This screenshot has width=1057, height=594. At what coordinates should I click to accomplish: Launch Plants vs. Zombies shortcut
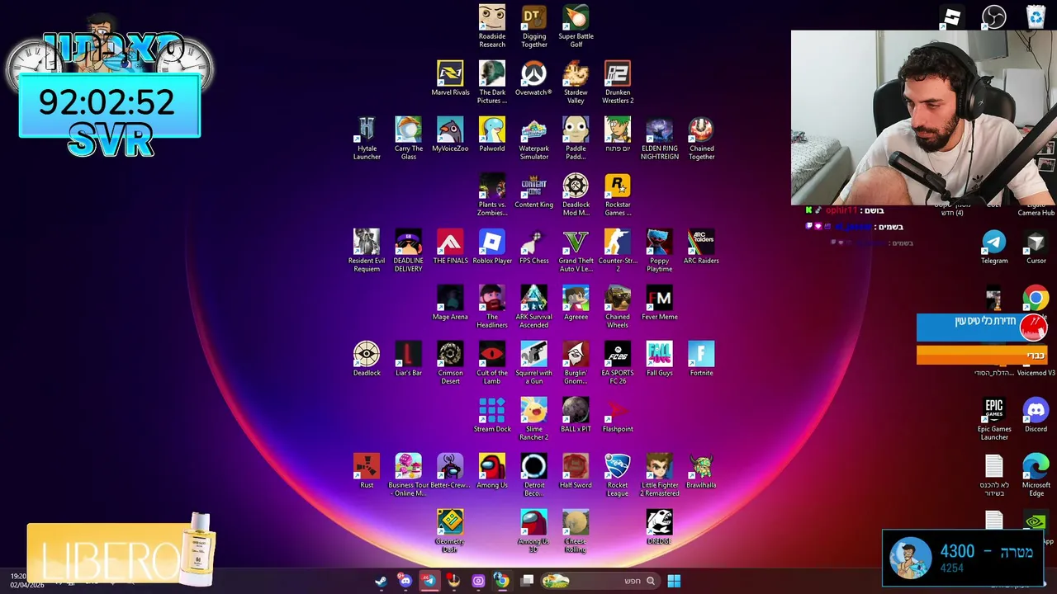click(492, 195)
